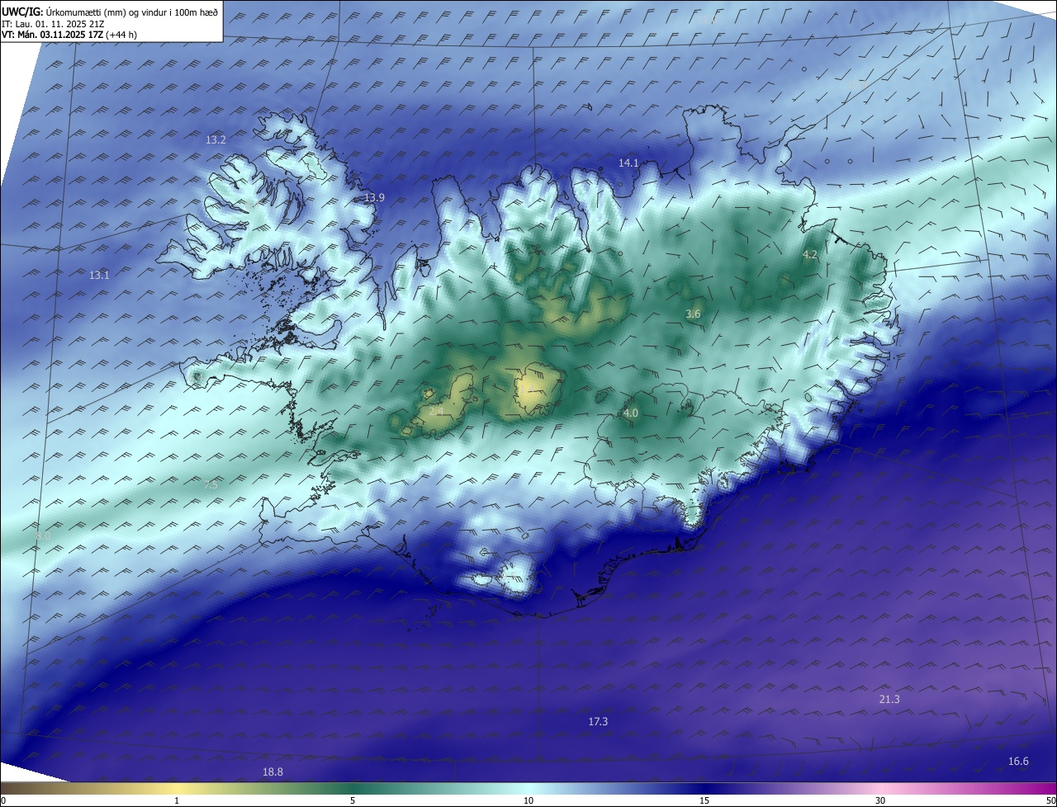Click the 0 label on the color scale
Image resolution: width=1057 pixels, height=807 pixels.
pos(3,800)
